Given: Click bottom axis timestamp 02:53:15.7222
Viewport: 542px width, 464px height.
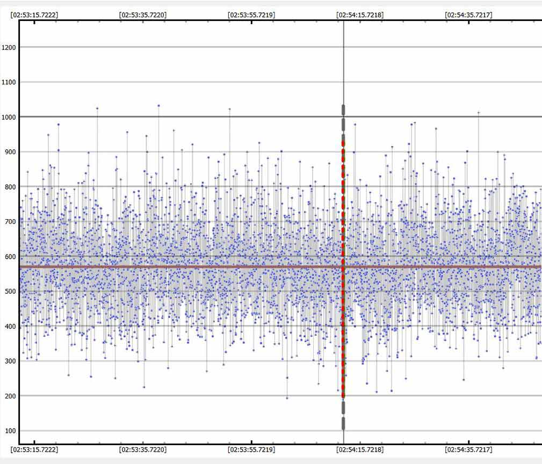Looking at the screenshot, I should pos(34,449).
